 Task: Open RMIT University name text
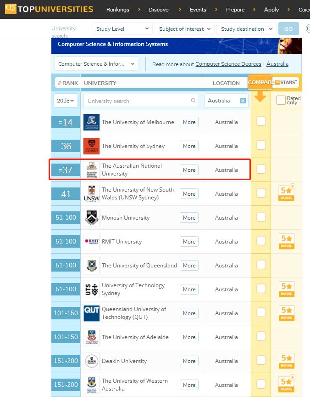coord(122,242)
